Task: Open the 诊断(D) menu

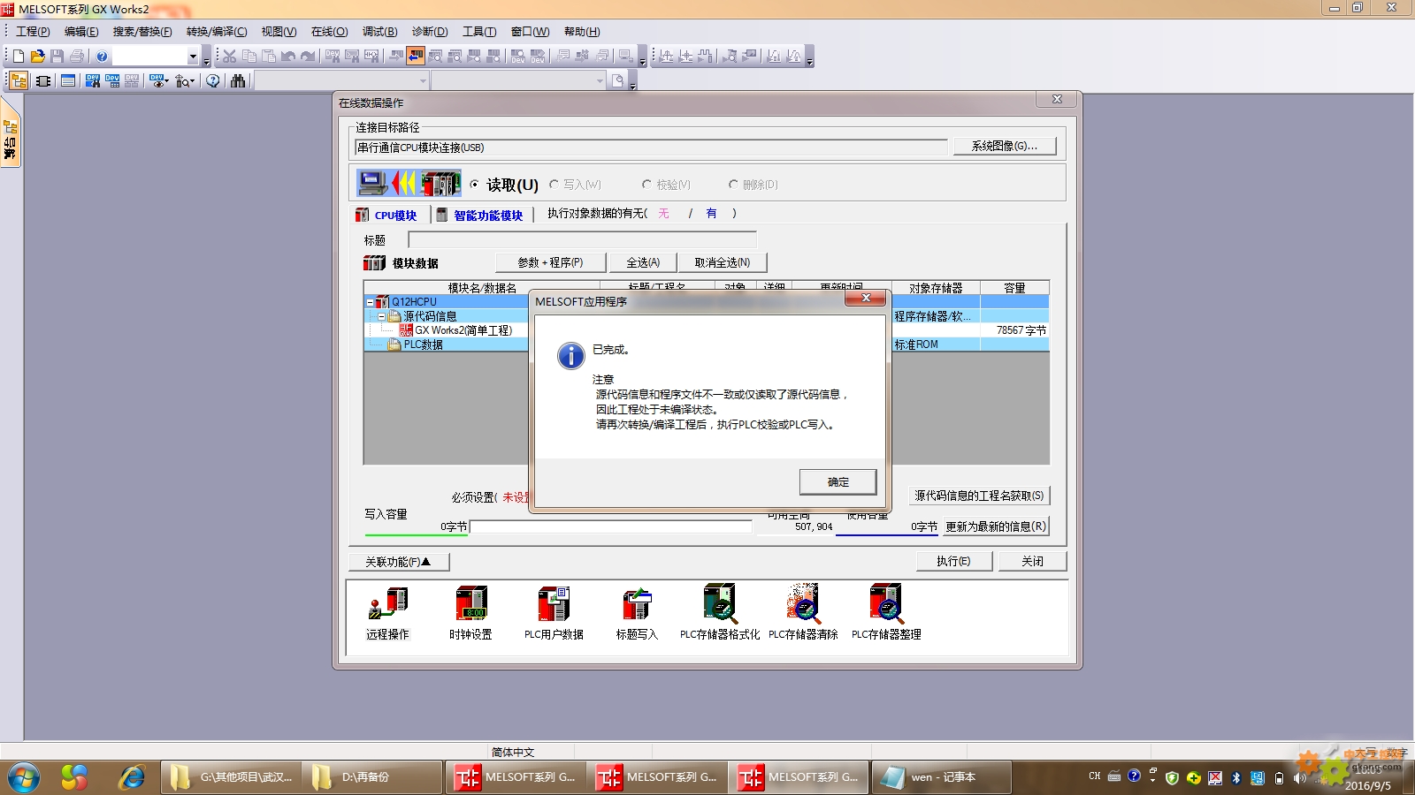Action: (430, 32)
